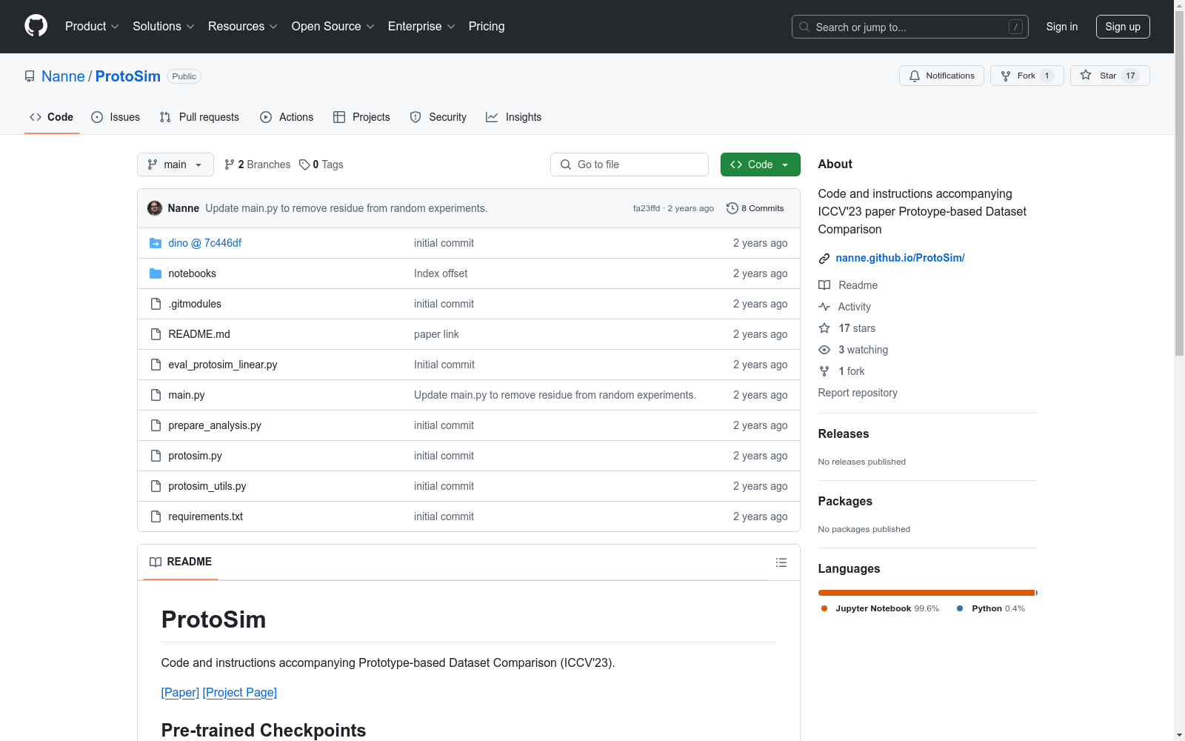1185x741 pixels.
Task: Click the protosim_utils.py file icon
Action: [x=156, y=486]
